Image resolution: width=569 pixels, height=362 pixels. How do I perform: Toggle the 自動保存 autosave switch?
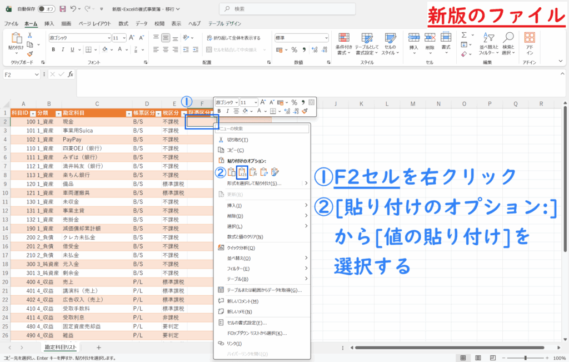click(48, 9)
